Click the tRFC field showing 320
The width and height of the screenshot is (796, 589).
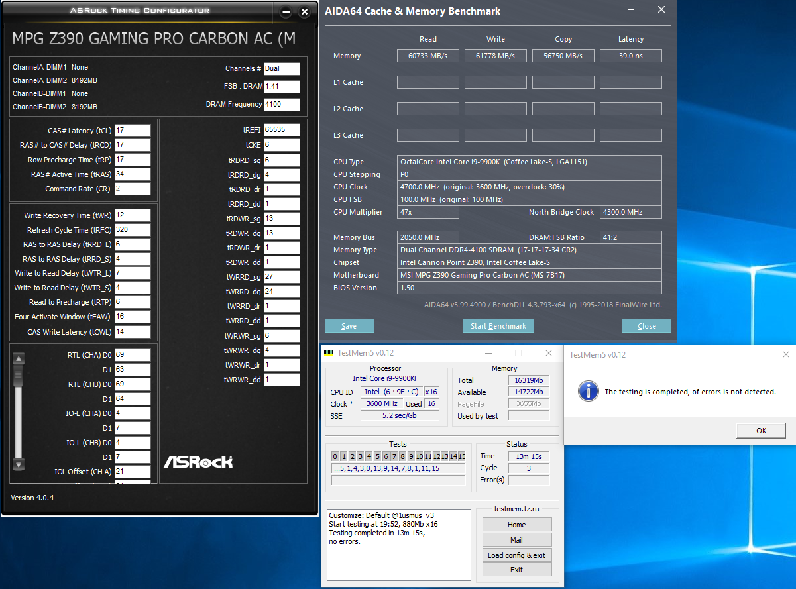(x=133, y=230)
